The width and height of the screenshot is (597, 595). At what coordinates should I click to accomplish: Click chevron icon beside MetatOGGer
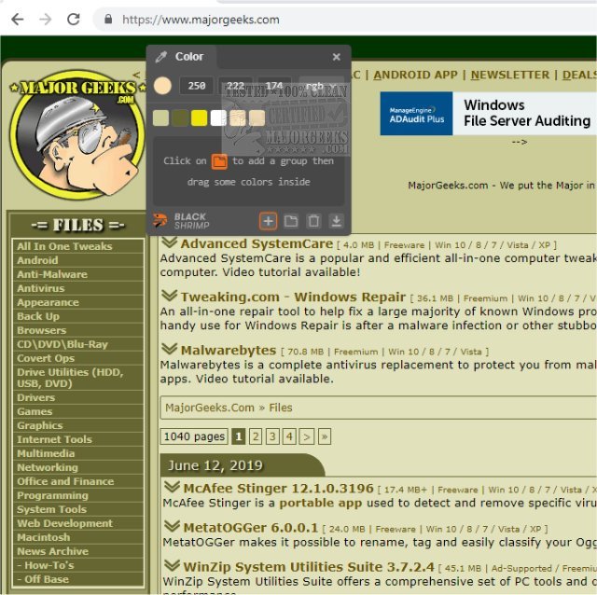coord(172,527)
